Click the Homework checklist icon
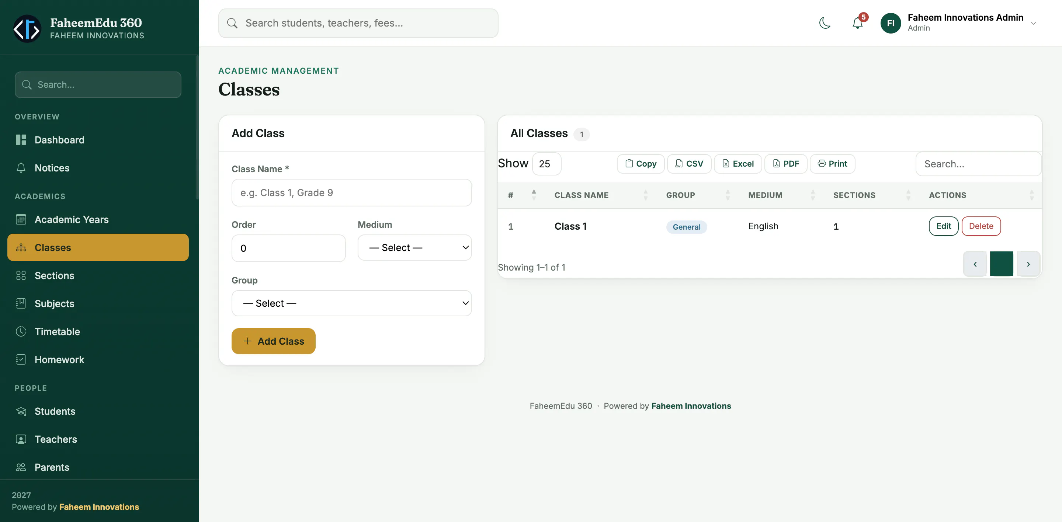This screenshot has width=1062, height=522. click(x=21, y=360)
